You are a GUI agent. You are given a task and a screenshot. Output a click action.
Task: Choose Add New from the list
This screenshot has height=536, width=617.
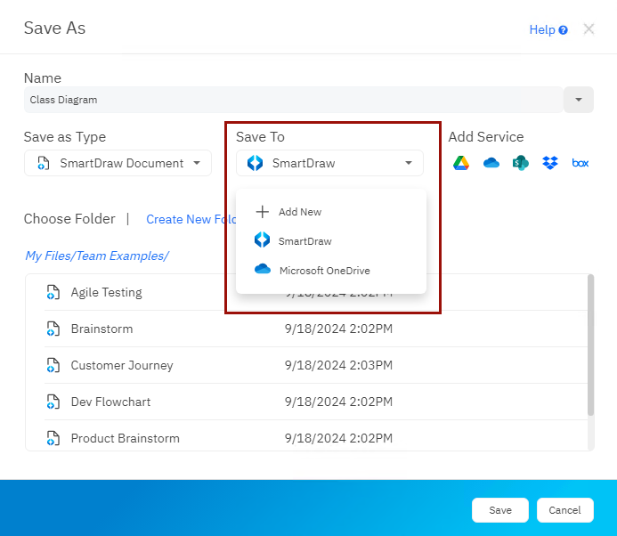point(299,212)
